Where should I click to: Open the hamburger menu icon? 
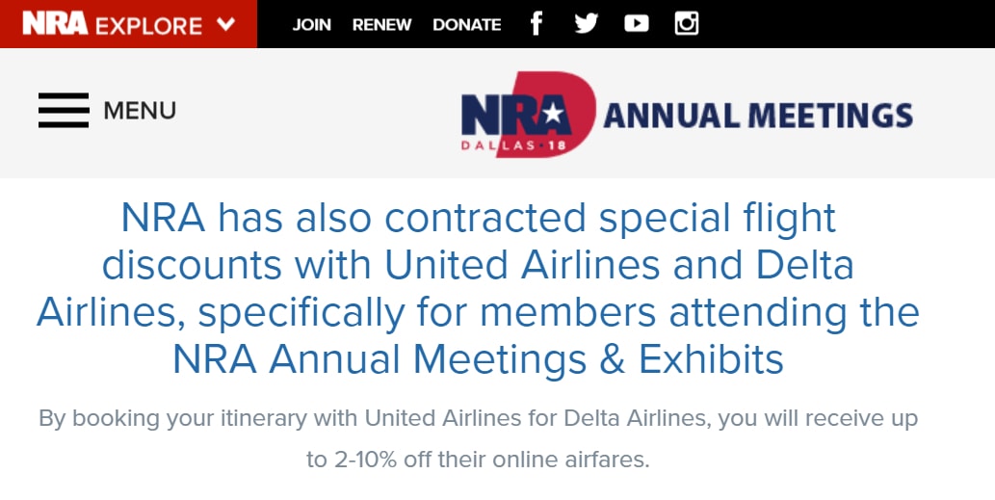[64, 111]
